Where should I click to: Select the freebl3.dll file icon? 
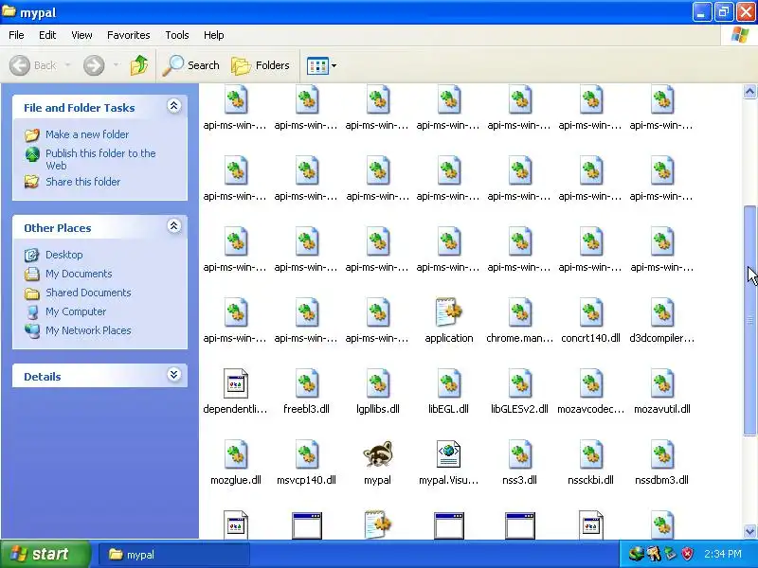[306, 383]
